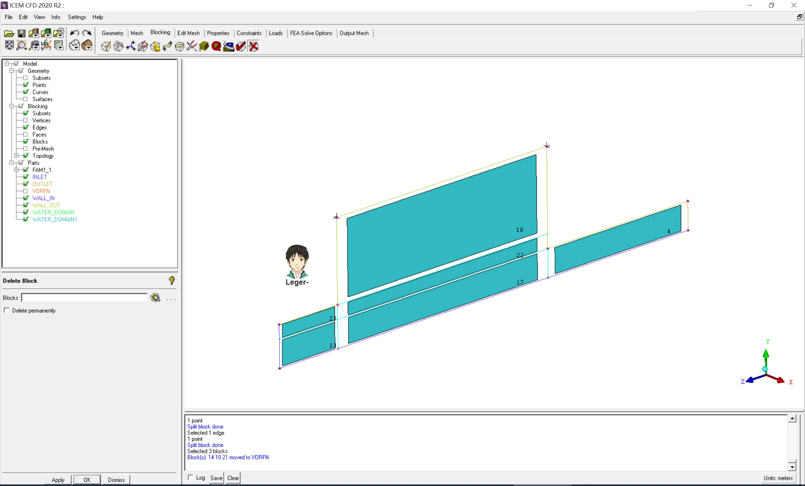Click the Redo arrow icon
Viewport: 805px width, 486px height.
87,33
